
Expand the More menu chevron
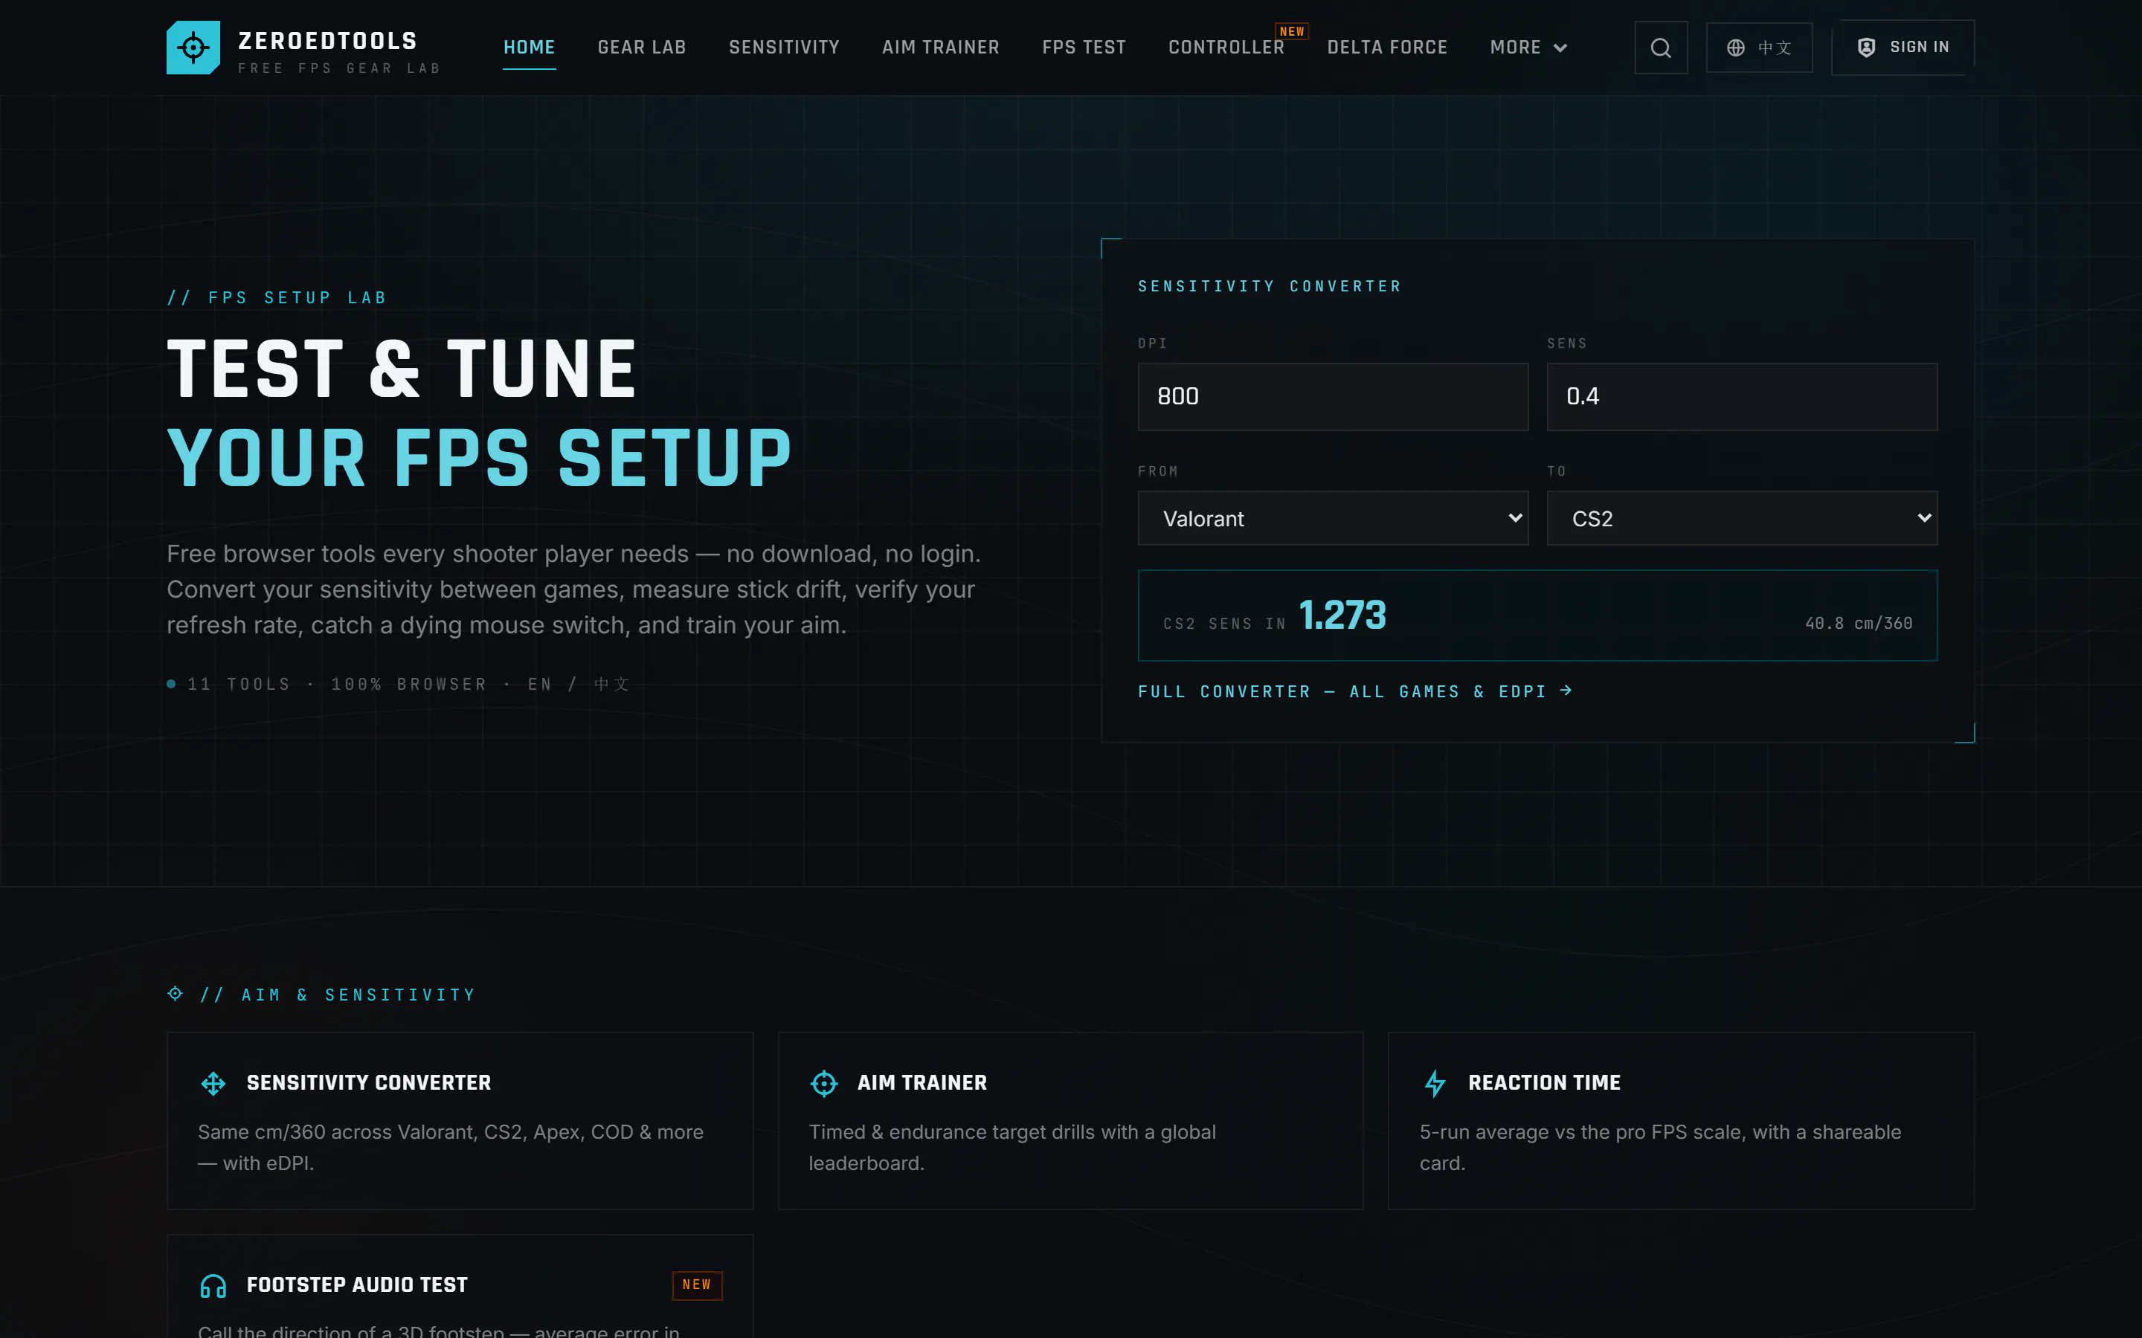coord(1560,48)
